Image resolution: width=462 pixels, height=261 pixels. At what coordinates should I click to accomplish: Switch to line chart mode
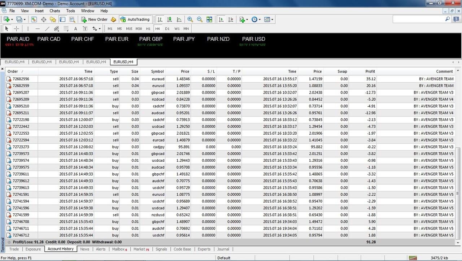pyautogui.click(x=179, y=19)
